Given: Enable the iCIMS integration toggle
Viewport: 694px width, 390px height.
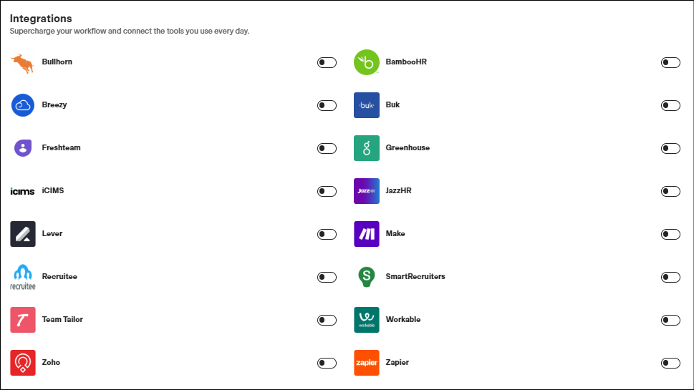Looking at the screenshot, I should click(x=327, y=191).
